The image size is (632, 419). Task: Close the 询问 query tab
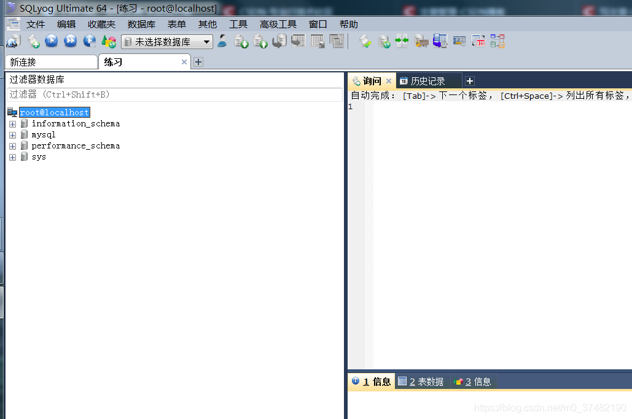pyautogui.click(x=389, y=81)
